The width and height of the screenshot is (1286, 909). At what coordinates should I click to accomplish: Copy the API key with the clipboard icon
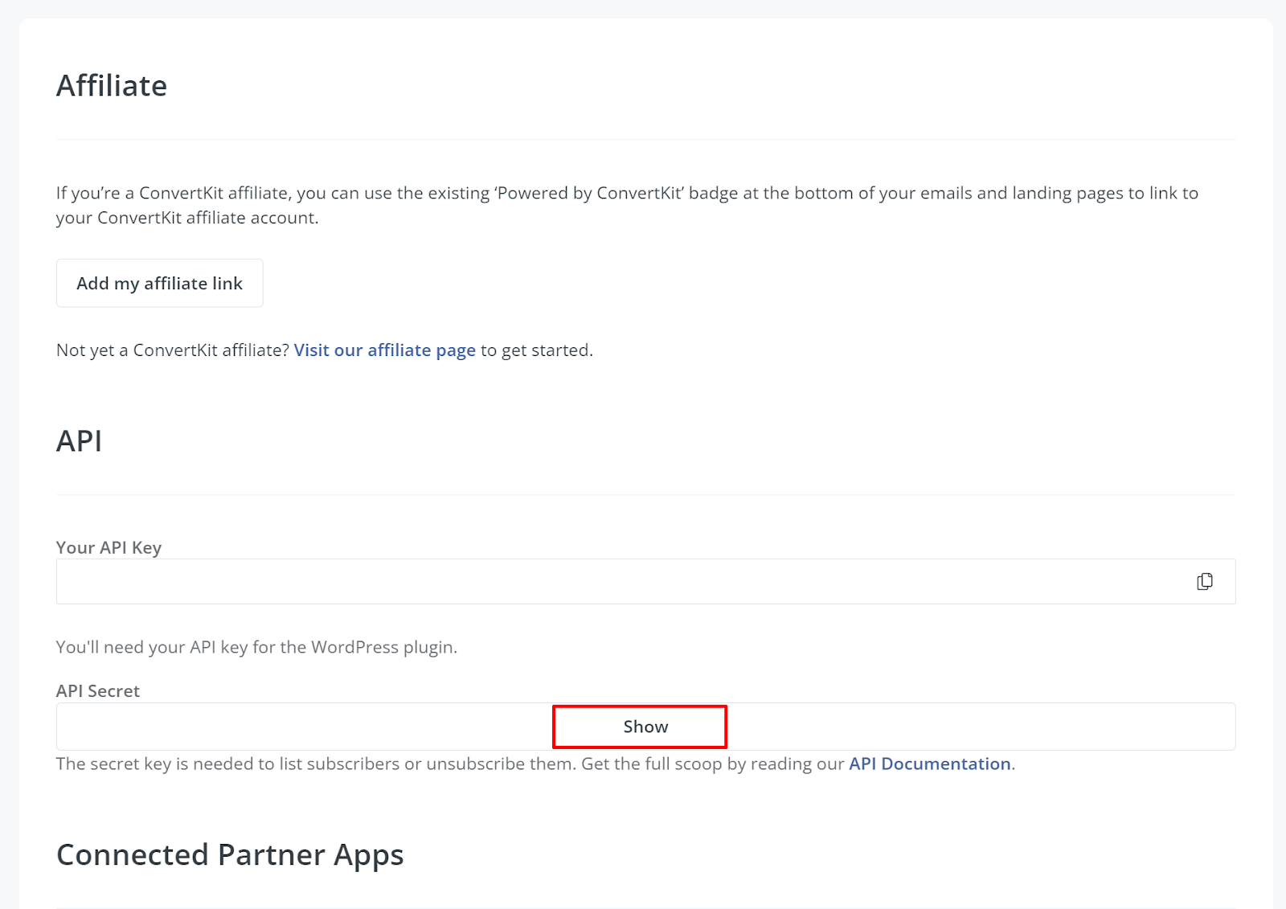pos(1204,581)
